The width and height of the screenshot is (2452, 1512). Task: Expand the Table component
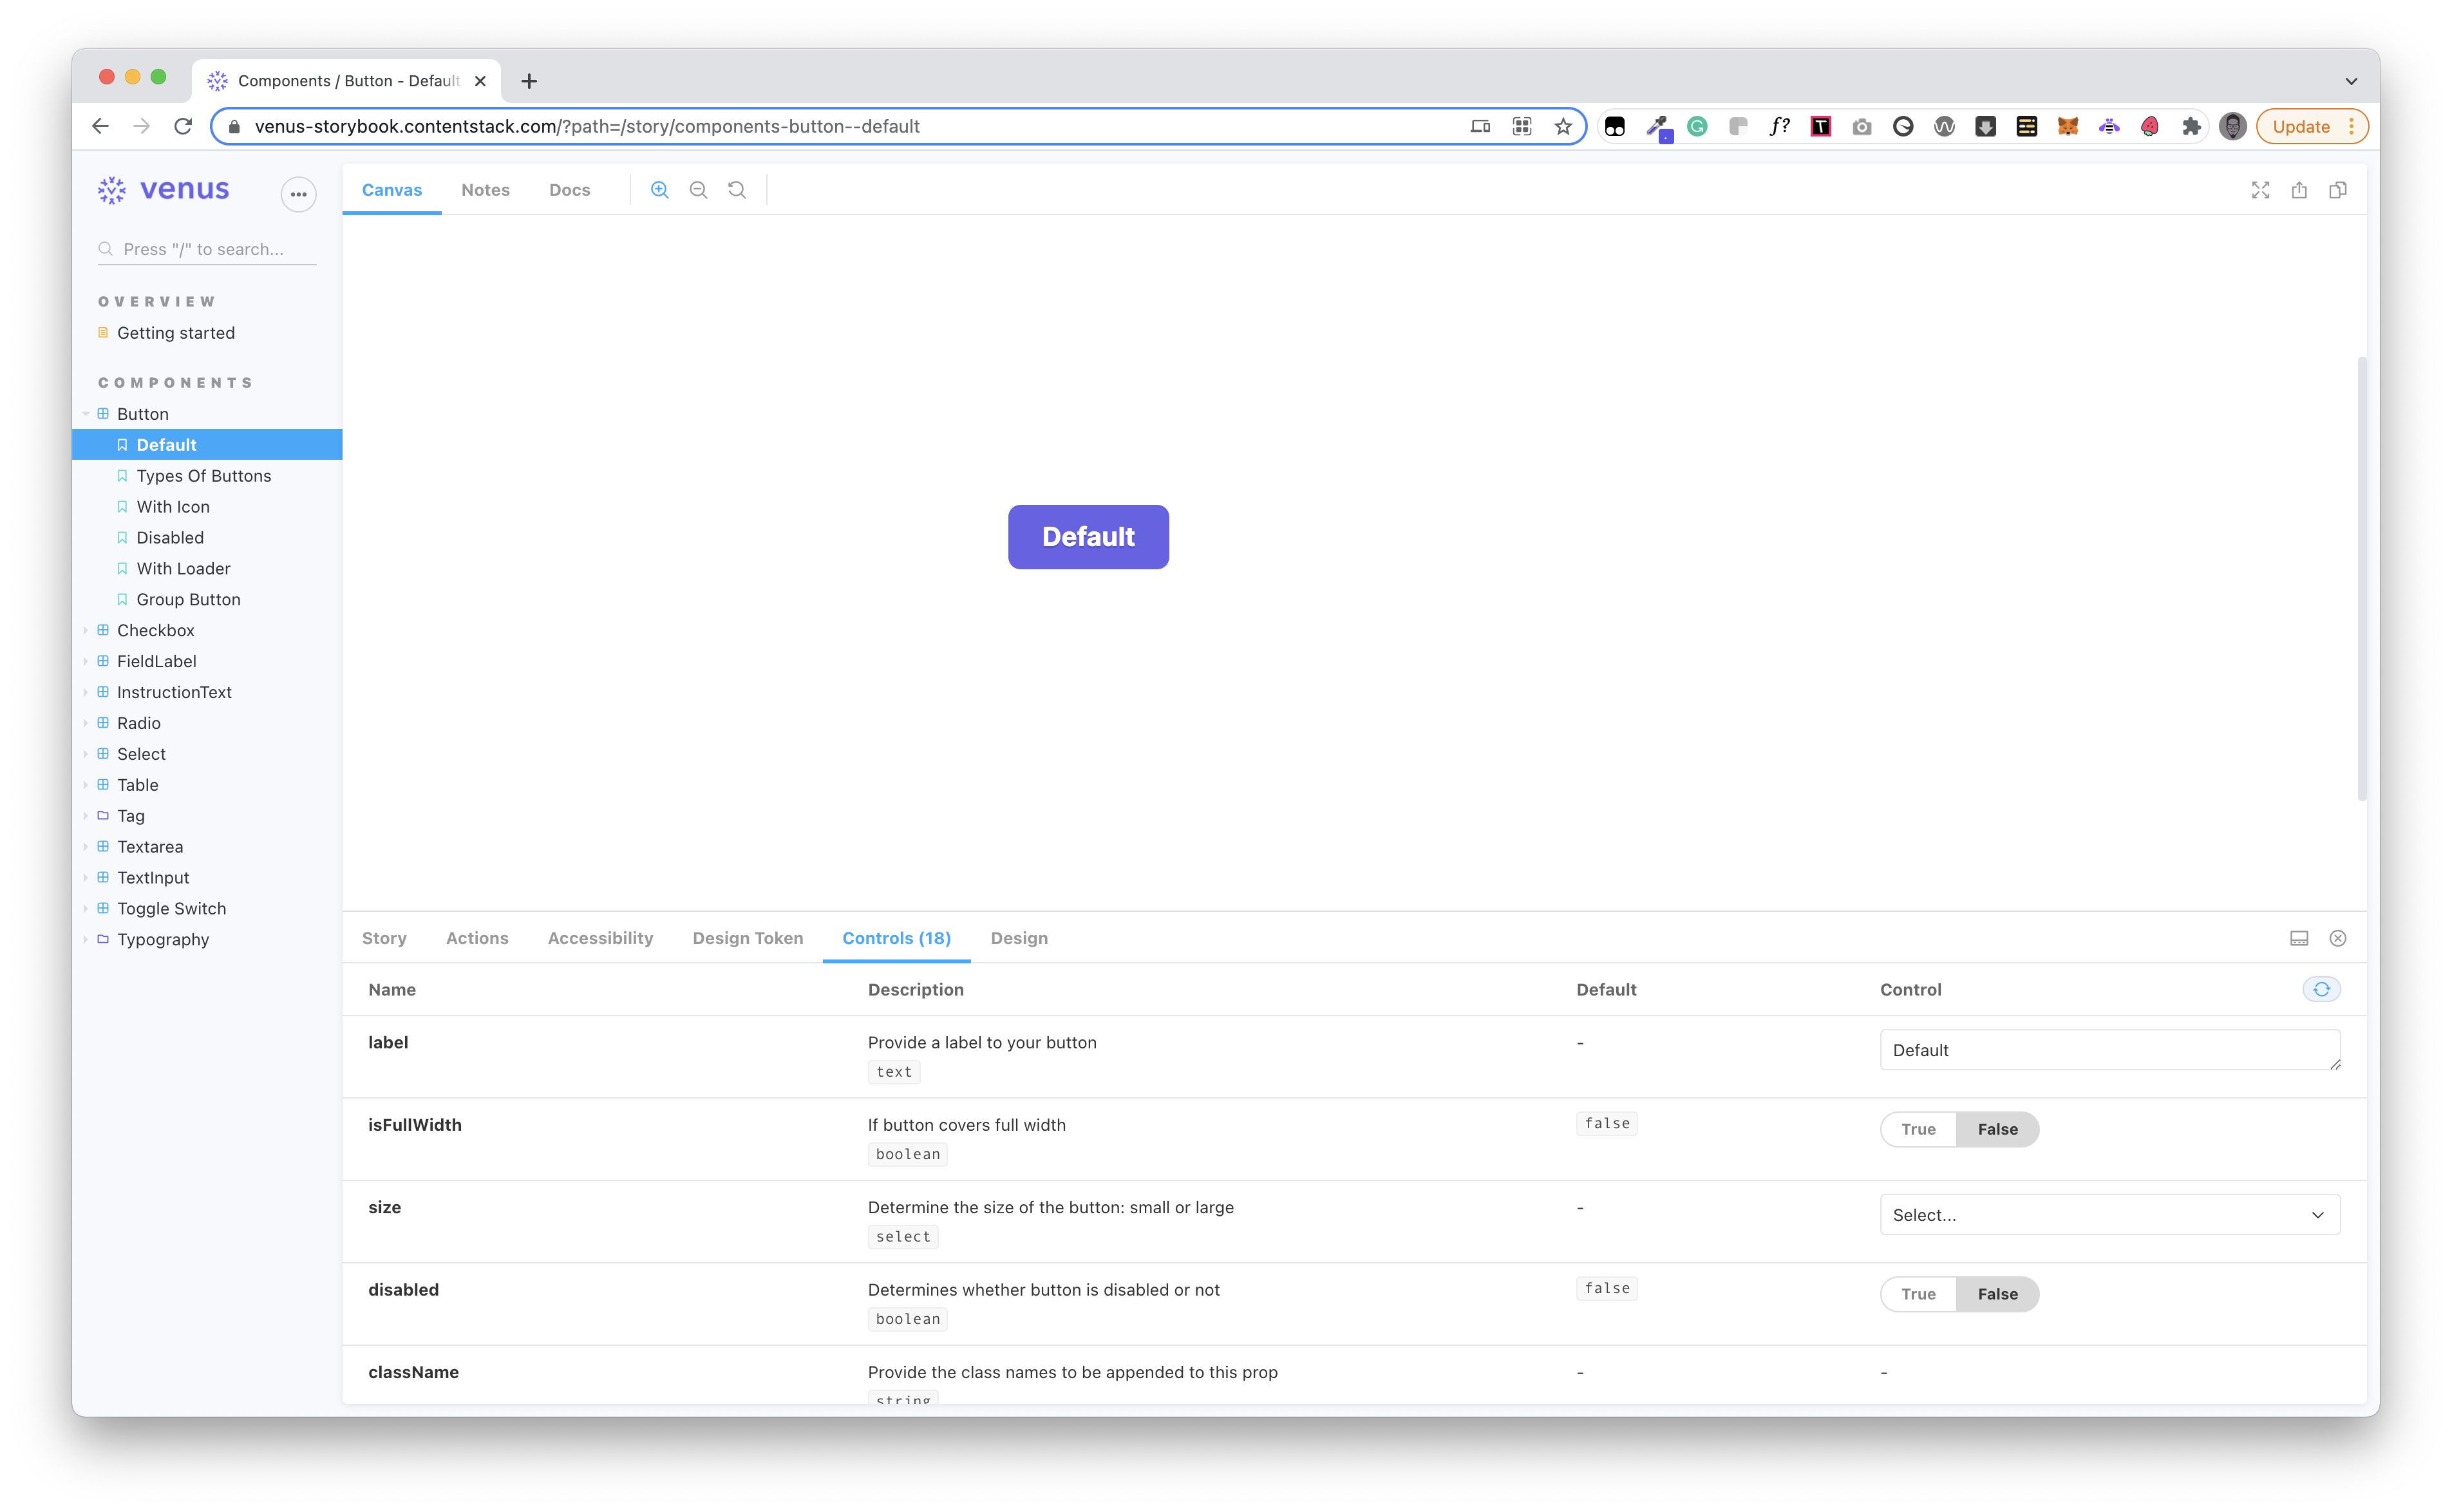pos(86,785)
